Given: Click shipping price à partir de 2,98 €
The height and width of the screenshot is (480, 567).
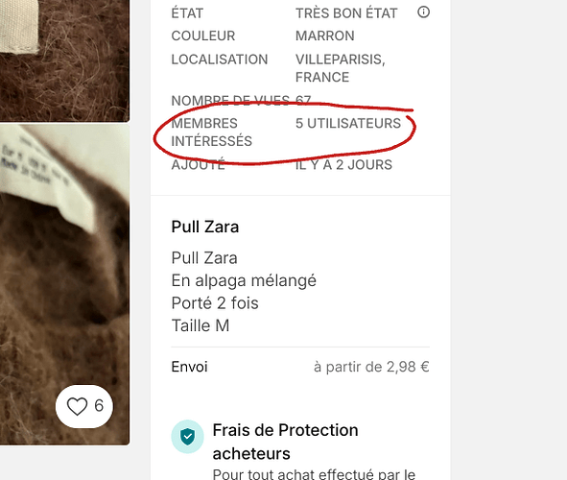Looking at the screenshot, I should pos(371,367).
